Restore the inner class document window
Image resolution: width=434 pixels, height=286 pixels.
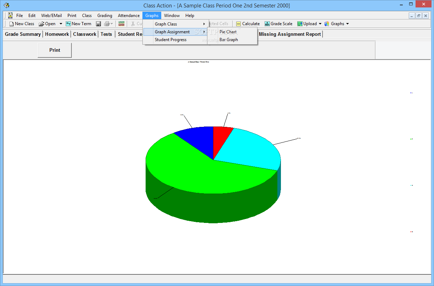tap(419, 16)
